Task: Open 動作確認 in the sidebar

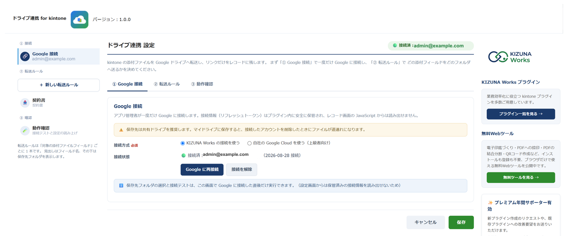Action: click(59, 130)
